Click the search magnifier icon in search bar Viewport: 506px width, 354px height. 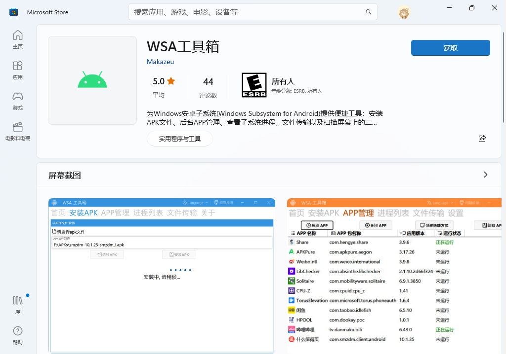click(368, 11)
